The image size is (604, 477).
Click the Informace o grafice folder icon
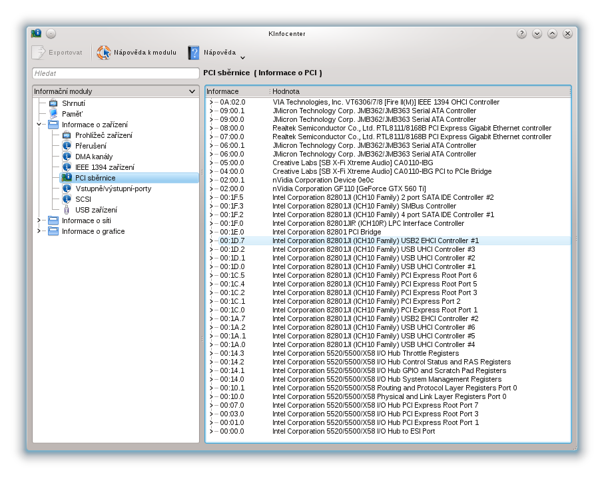[53, 231]
